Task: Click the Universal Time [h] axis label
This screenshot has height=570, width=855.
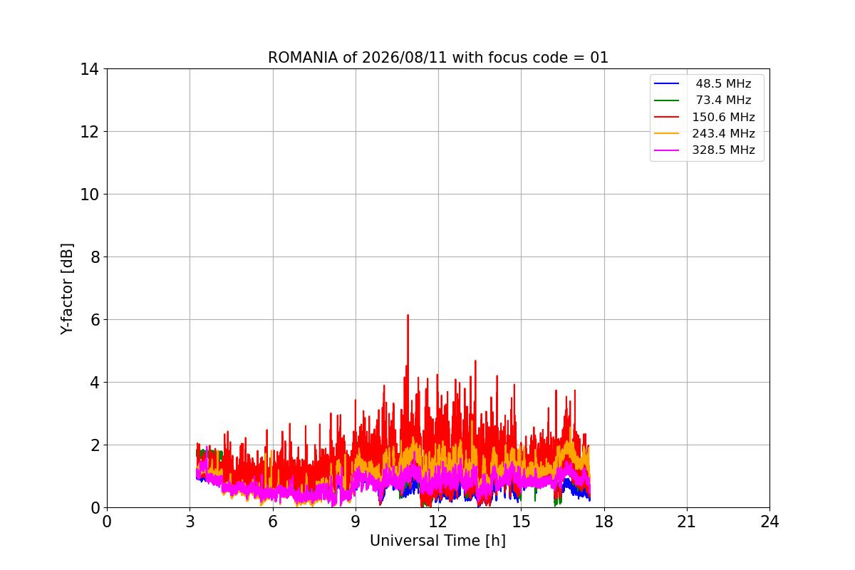Action: [437, 541]
